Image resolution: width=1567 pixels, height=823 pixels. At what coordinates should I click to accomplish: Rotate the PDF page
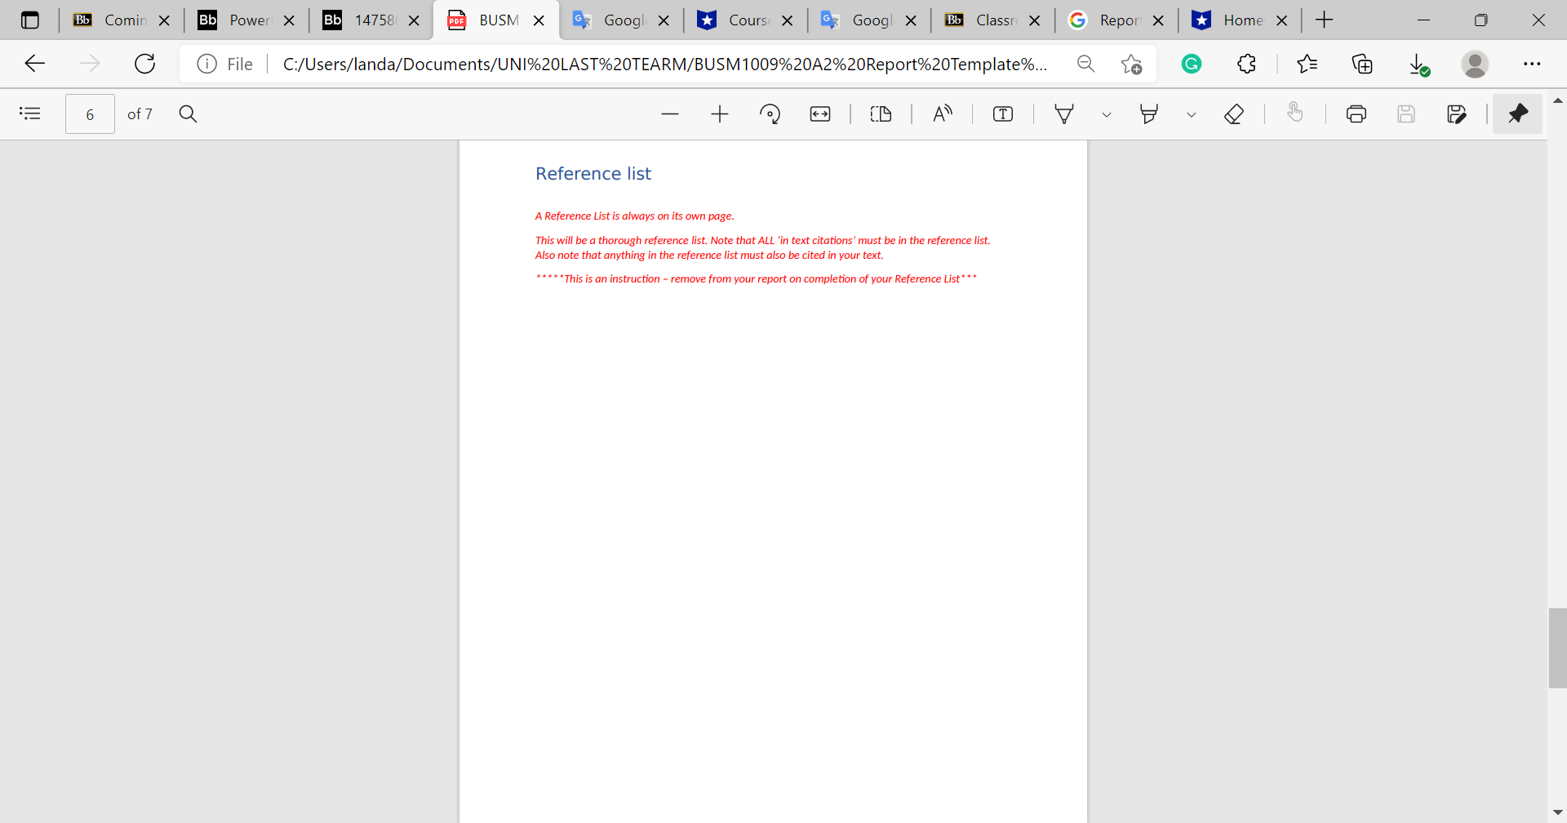click(770, 113)
